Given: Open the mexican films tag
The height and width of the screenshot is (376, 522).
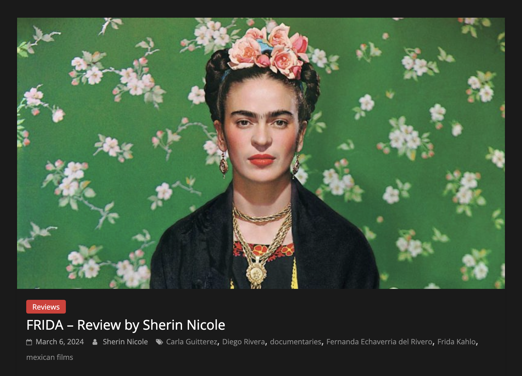Looking at the screenshot, I should tap(50, 357).
